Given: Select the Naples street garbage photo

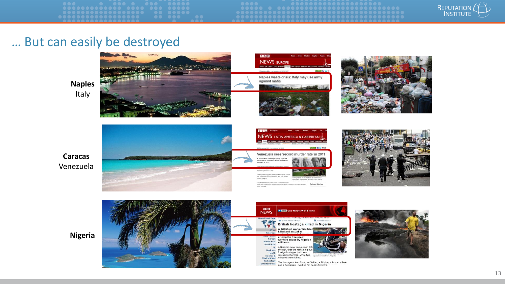Looking at the screenshot, I should 386,85.
